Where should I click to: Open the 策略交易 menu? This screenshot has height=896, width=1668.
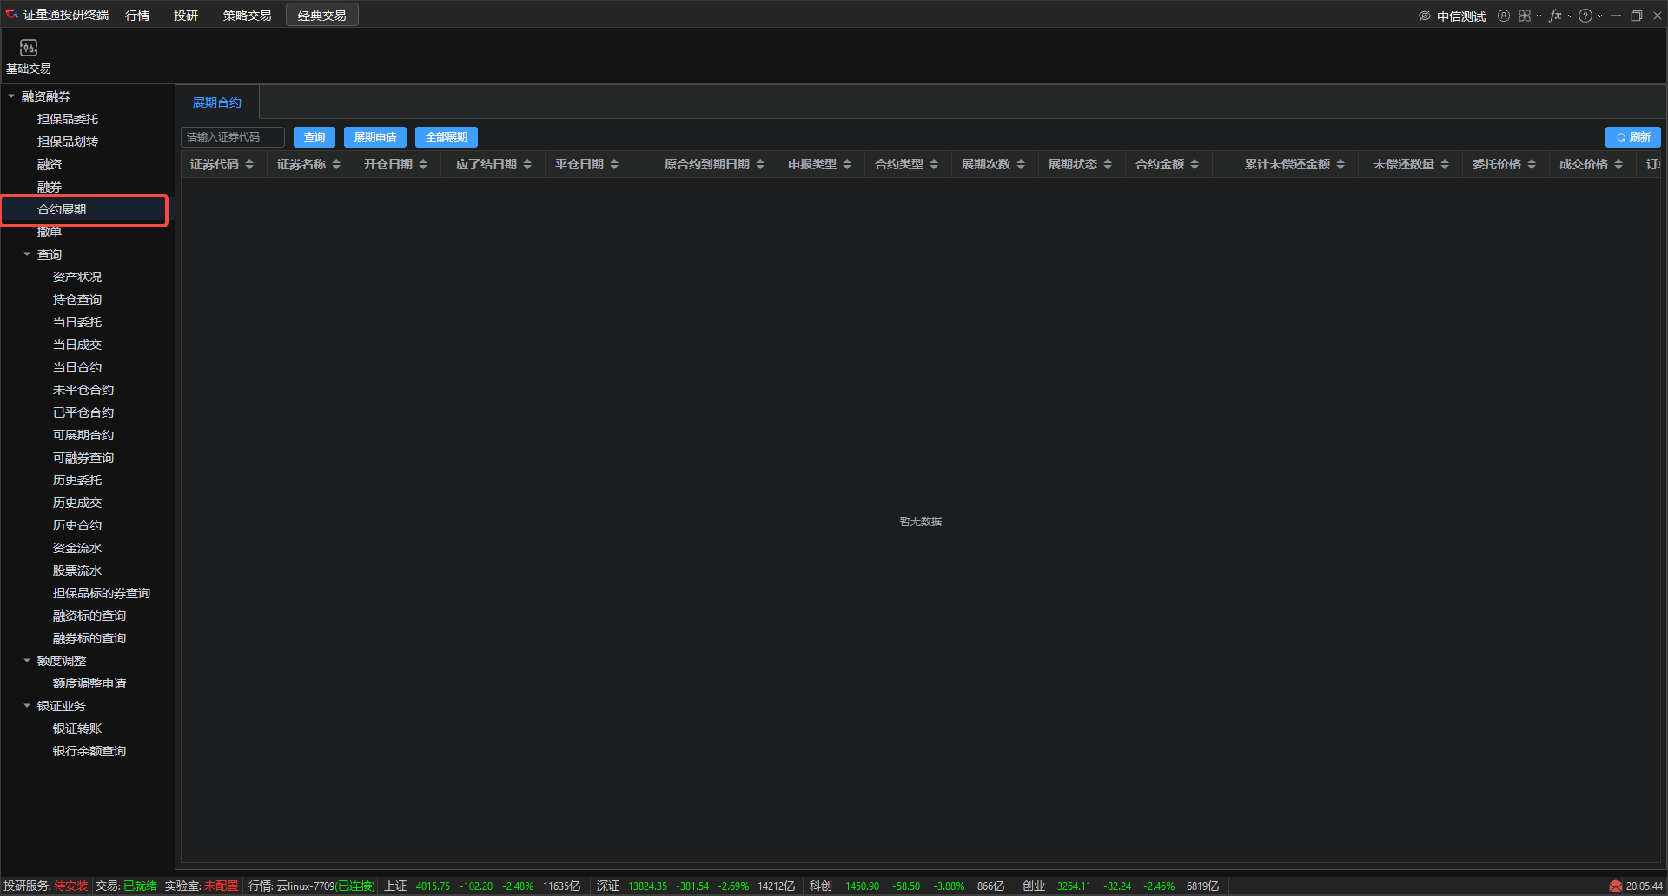click(x=247, y=16)
